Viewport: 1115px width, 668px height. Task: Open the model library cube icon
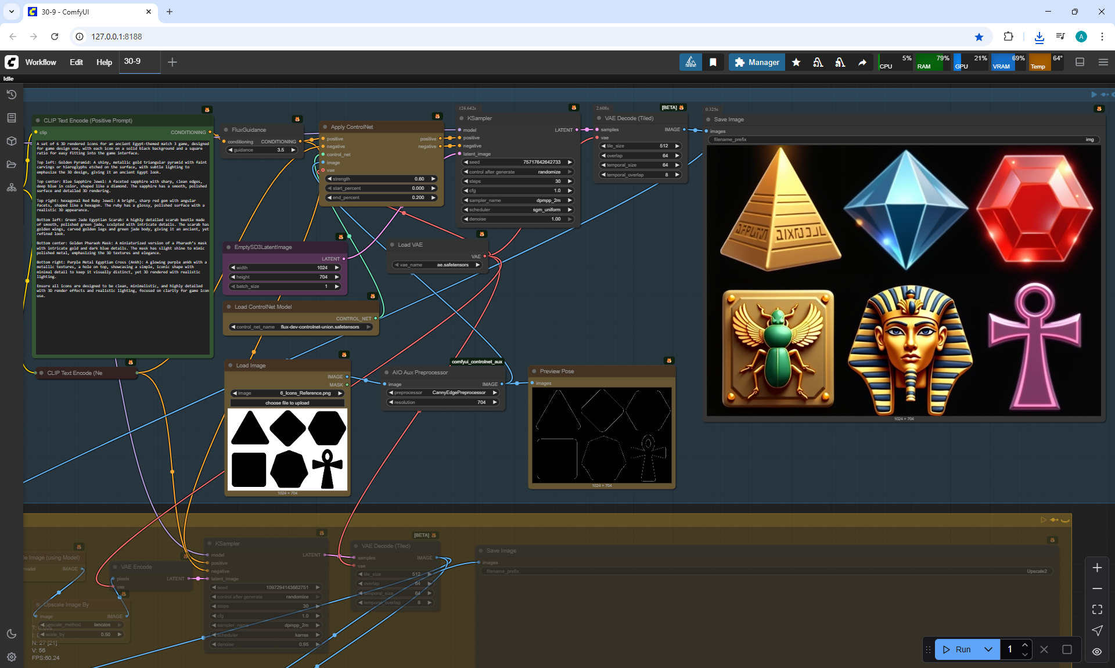11,141
